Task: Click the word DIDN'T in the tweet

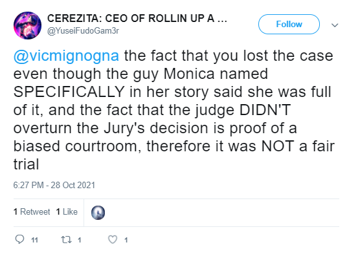Action: click(x=265, y=110)
